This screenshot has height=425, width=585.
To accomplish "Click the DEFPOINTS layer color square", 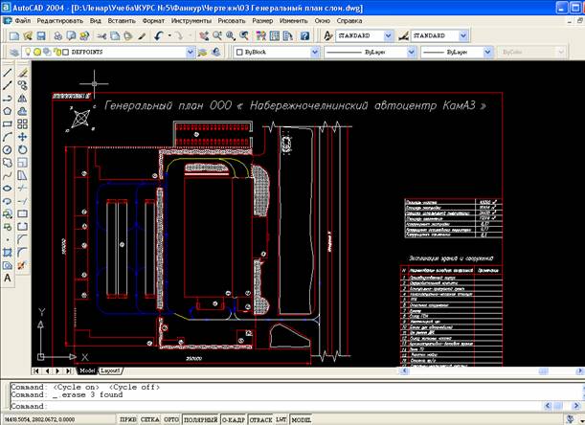I will (x=66, y=53).
